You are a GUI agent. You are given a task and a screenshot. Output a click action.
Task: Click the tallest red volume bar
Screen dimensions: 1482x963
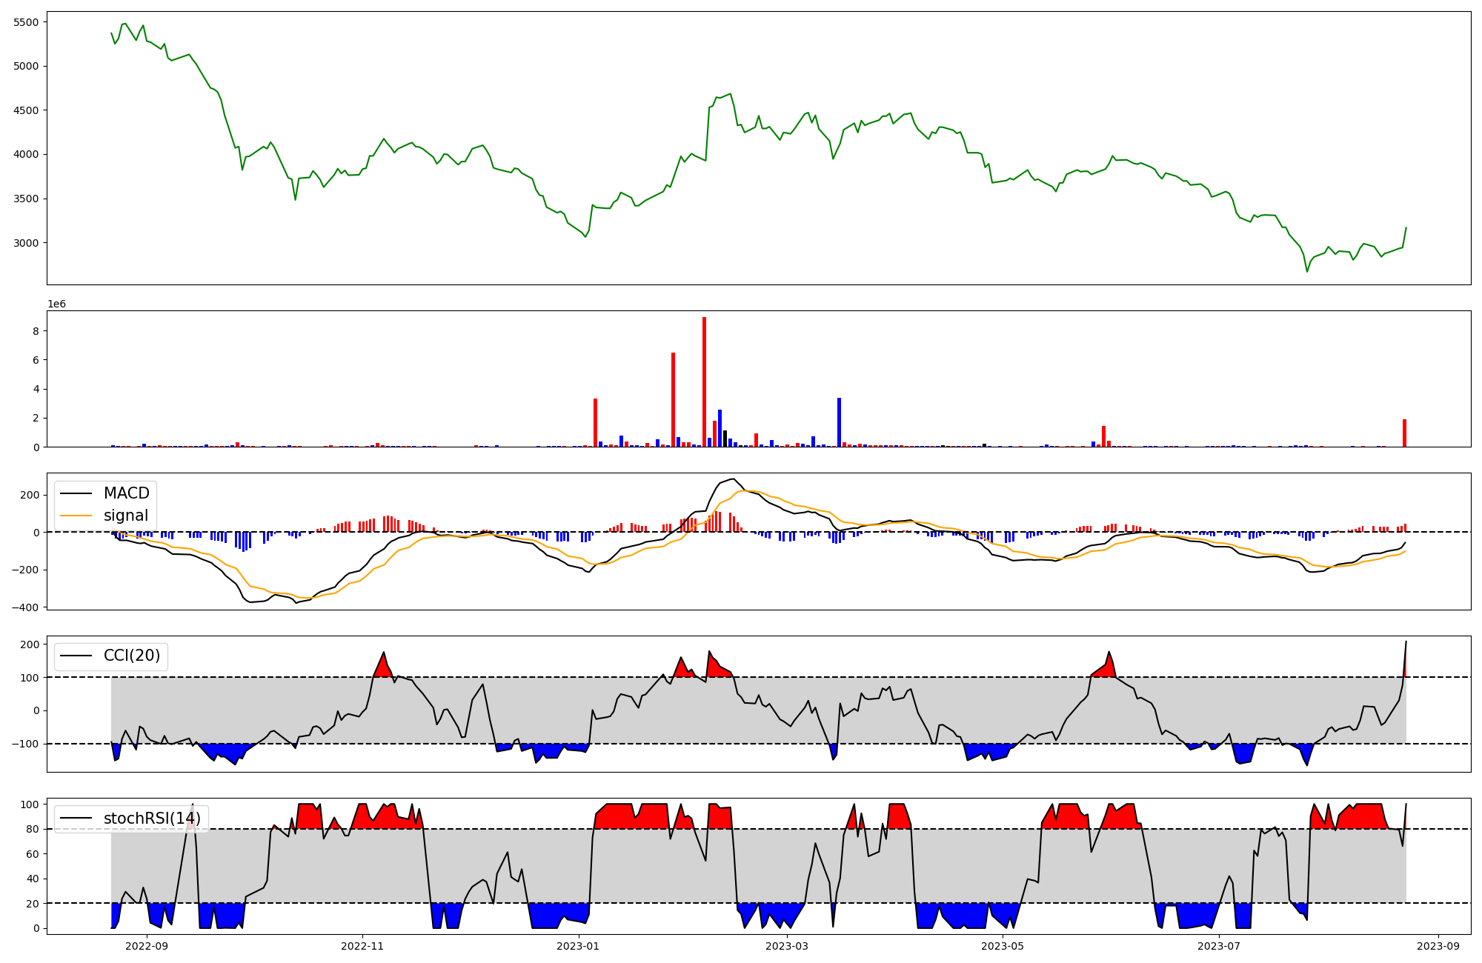click(x=704, y=381)
